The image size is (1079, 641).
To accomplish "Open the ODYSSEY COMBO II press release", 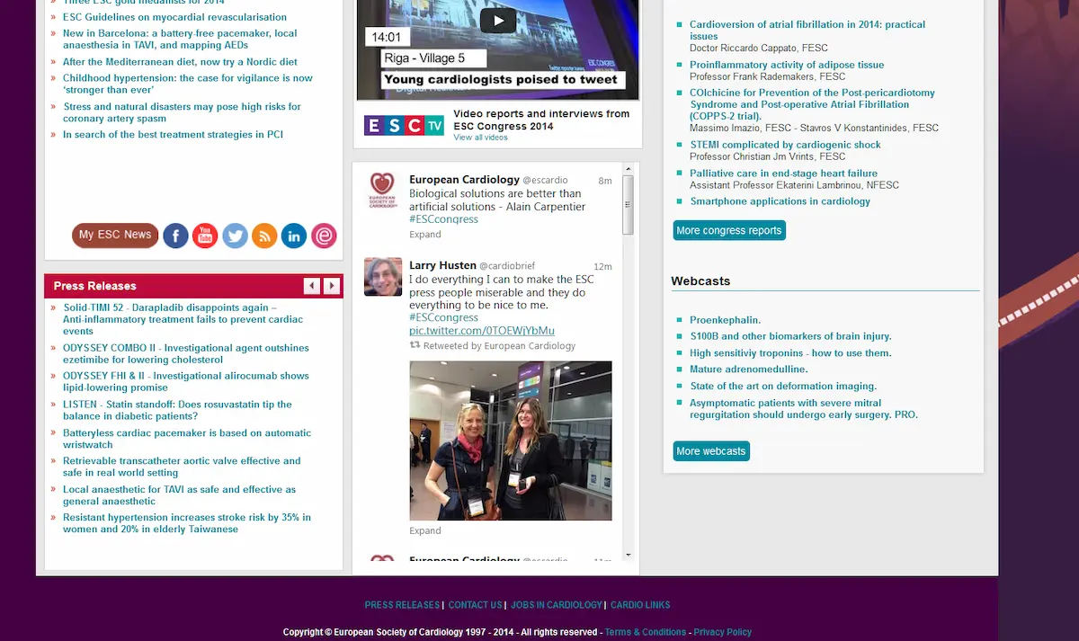I will [186, 353].
